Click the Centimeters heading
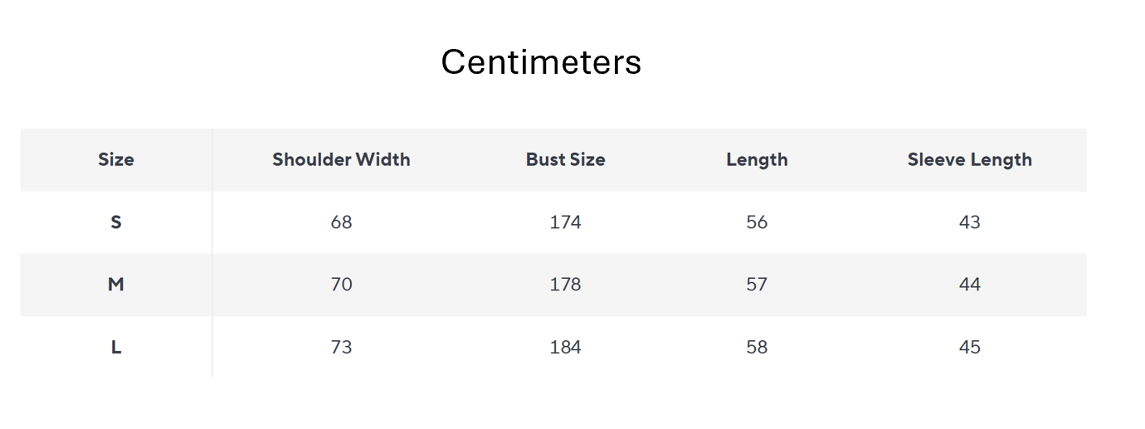 pyautogui.click(x=541, y=62)
